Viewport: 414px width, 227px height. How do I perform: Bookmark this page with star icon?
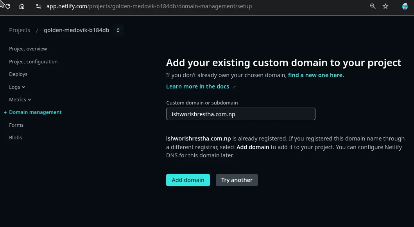tap(385, 6)
